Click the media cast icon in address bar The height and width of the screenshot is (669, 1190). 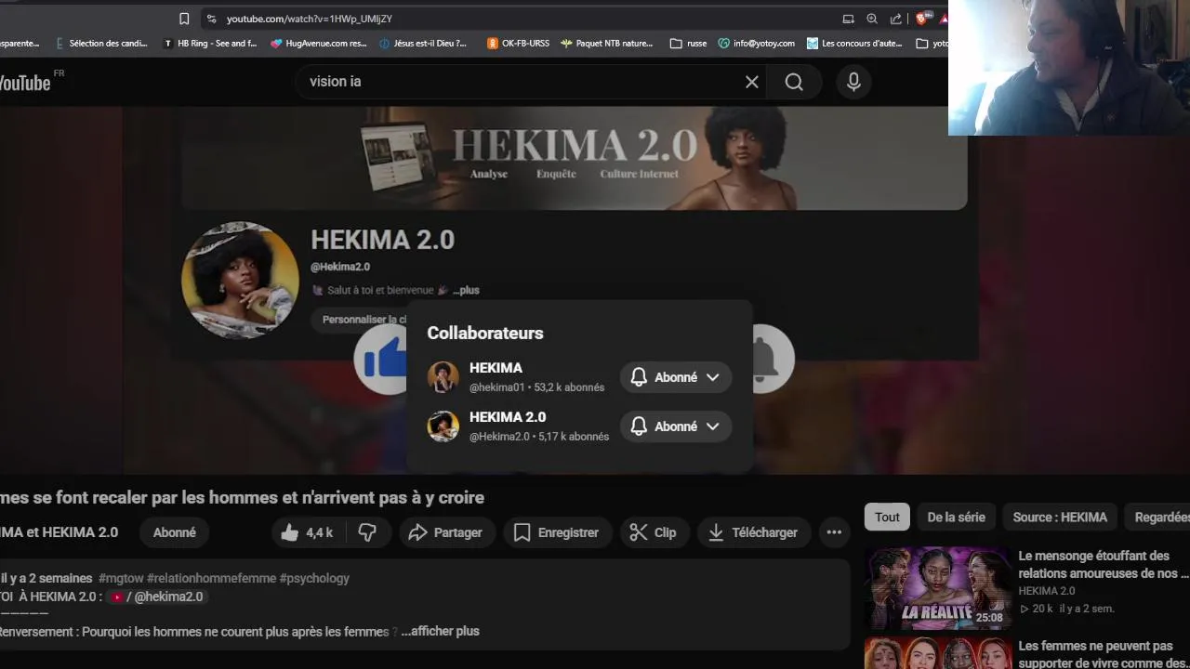(x=848, y=19)
